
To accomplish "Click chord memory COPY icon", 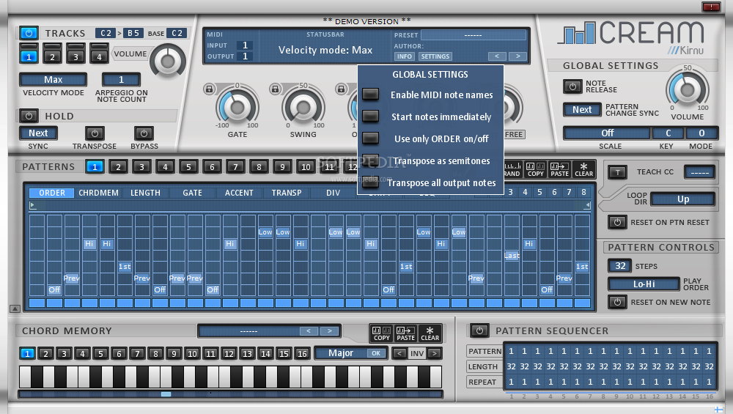I will [381, 333].
